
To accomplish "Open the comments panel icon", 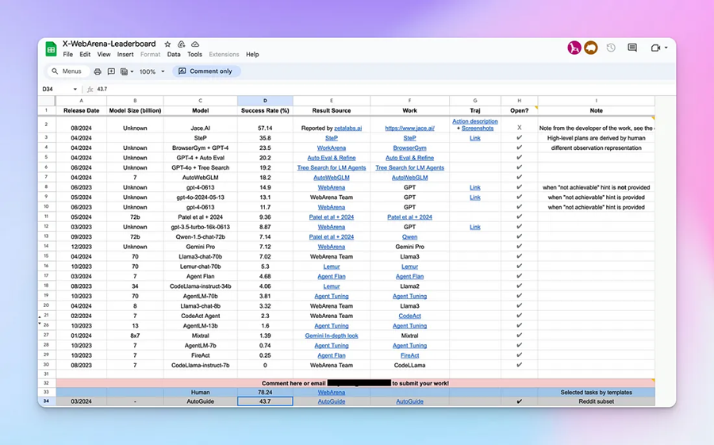I will 632,48.
